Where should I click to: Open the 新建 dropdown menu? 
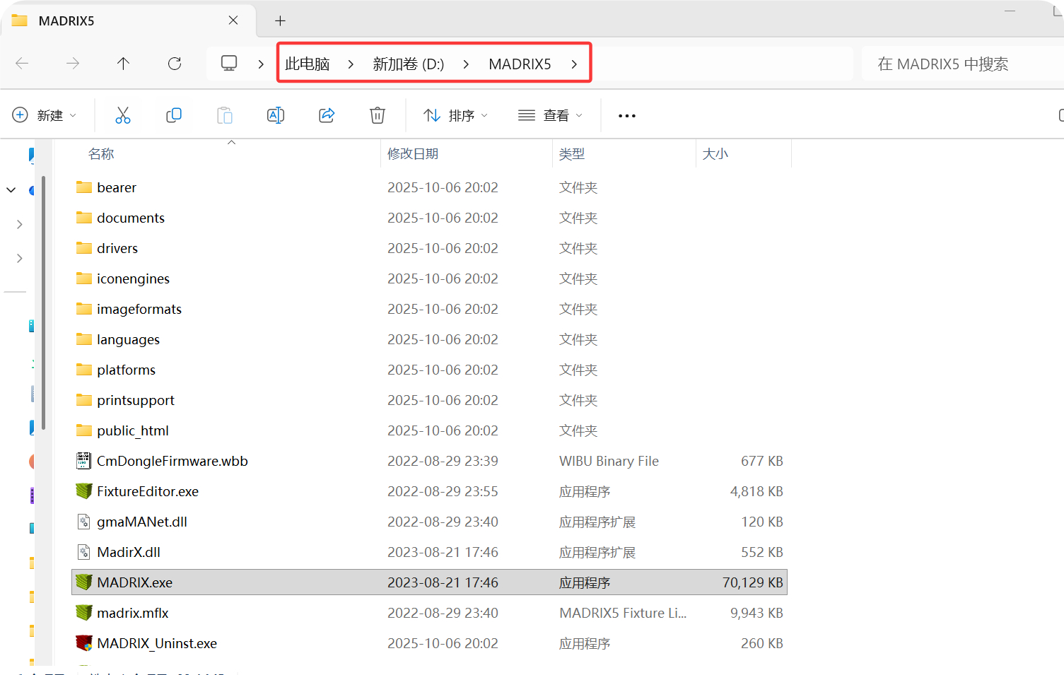[x=44, y=115]
